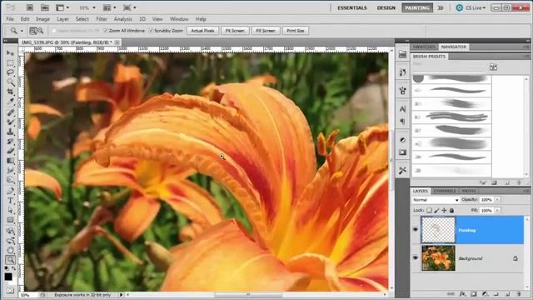Expand more workspaces chevron
This screenshot has height=300, width=533.
tap(441, 7)
